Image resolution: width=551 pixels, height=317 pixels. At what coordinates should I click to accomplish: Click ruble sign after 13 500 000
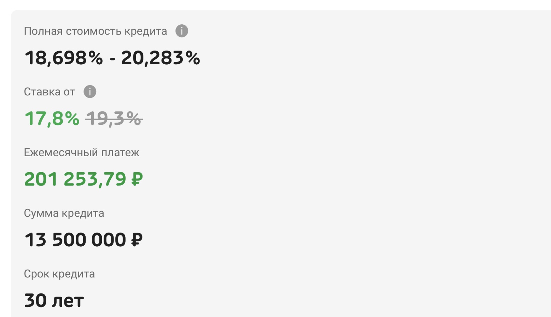coord(137,240)
